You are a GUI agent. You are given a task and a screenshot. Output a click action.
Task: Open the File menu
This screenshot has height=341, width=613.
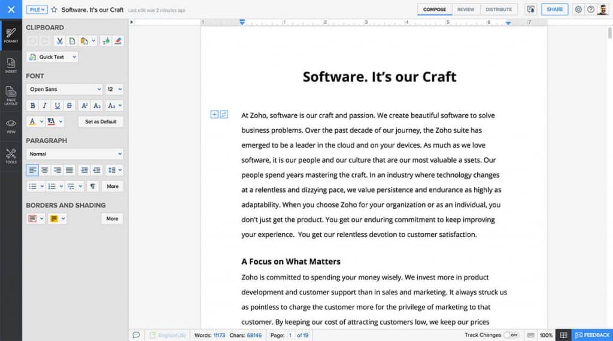point(37,10)
